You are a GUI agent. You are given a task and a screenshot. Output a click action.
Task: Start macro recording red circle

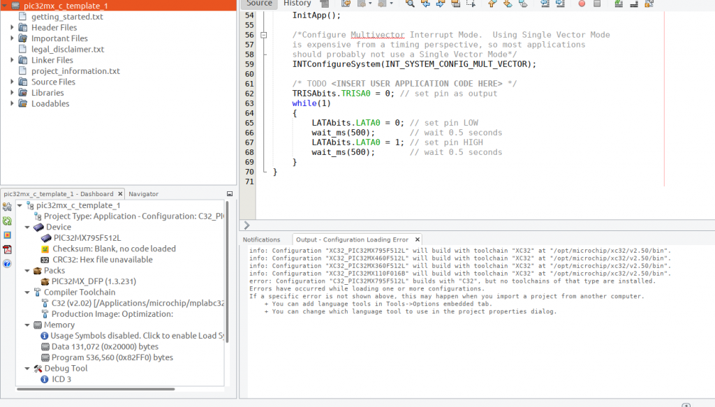(582, 3)
